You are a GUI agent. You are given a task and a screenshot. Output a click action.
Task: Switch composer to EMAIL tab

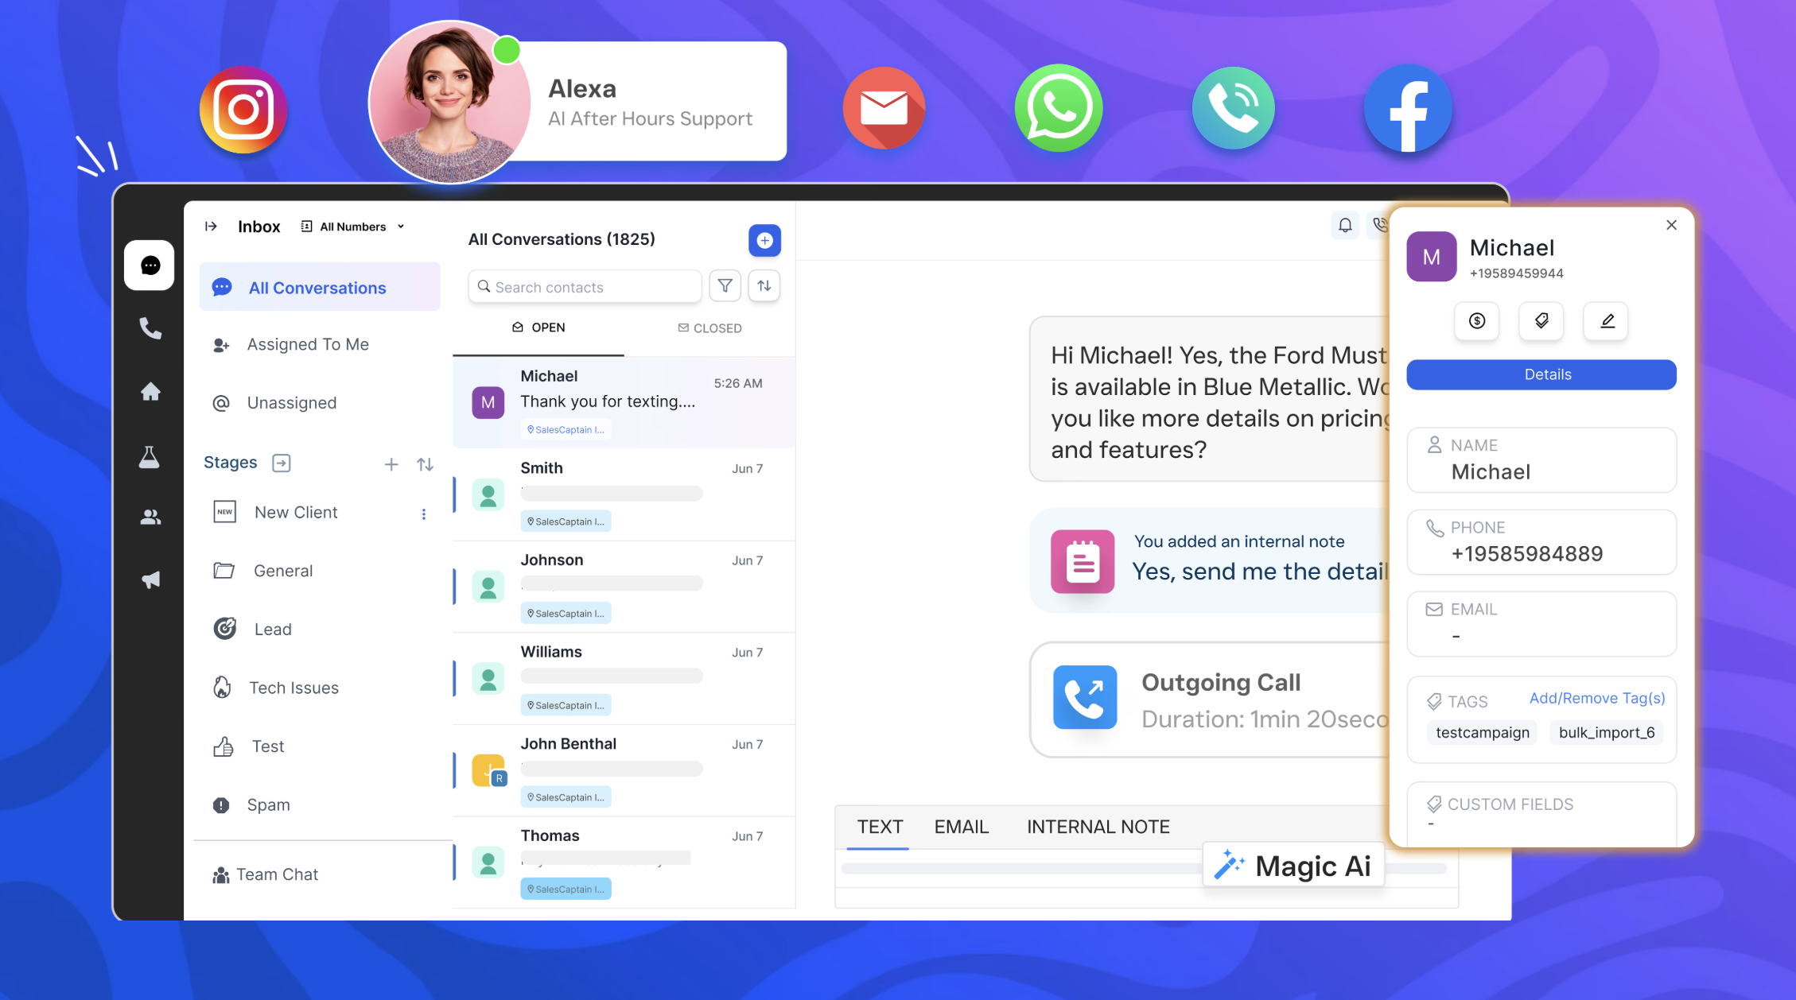tap(961, 827)
